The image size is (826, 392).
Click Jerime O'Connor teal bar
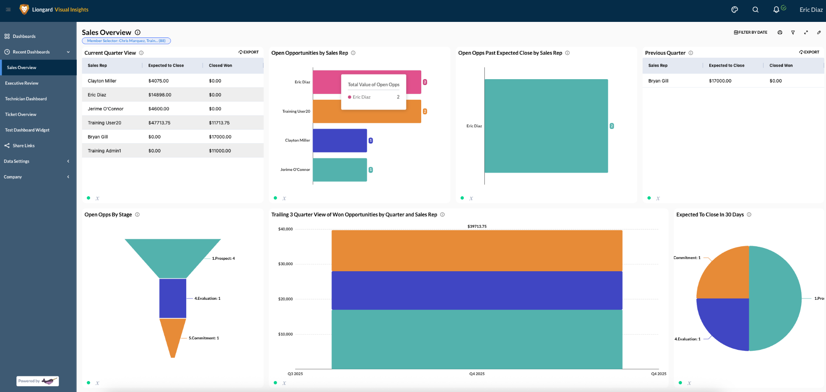tap(340, 170)
